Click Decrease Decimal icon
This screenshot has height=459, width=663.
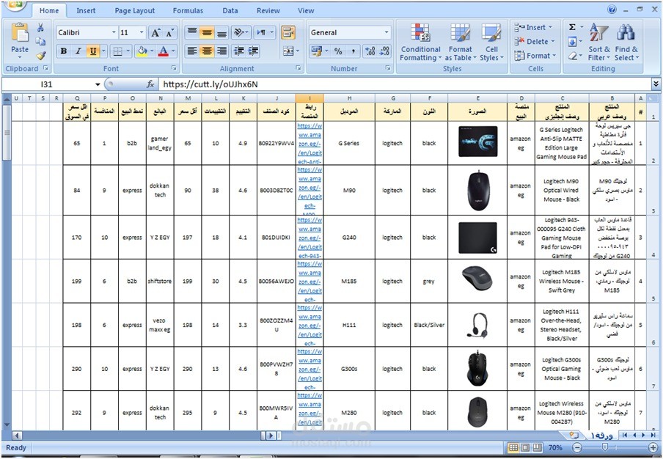(384, 51)
